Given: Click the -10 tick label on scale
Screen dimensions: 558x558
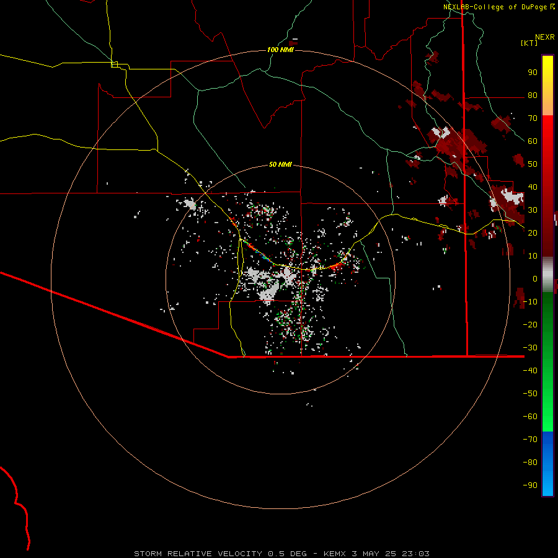Looking at the screenshot, I should coord(530,302).
